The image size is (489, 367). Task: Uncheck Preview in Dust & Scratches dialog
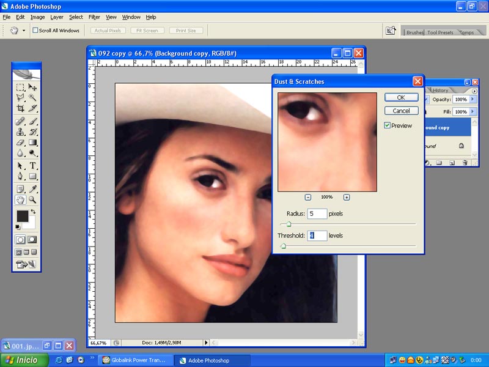388,125
